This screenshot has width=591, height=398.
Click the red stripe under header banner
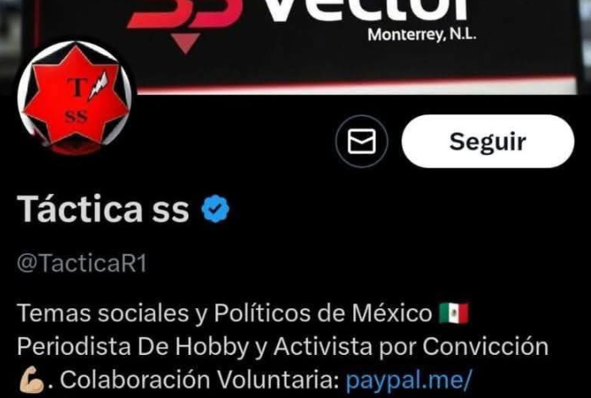click(x=356, y=86)
